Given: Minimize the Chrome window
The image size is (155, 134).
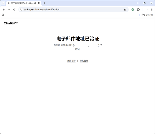Looking at the screenshot, I should pos(138,3).
